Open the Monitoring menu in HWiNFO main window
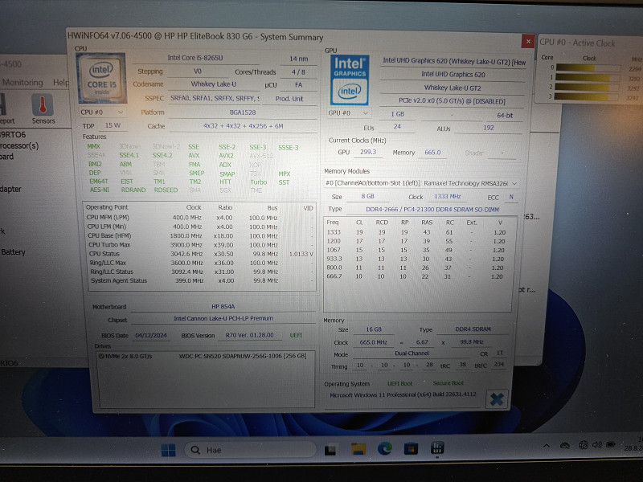The height and width of the screenshot is (482, 643). pos(23,83)
